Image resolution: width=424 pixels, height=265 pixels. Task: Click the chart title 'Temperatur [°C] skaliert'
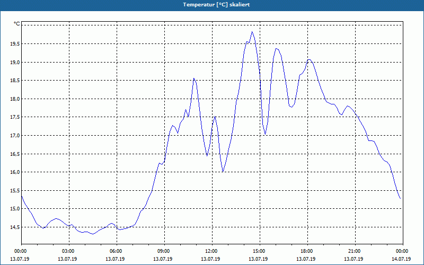[216, 5]
